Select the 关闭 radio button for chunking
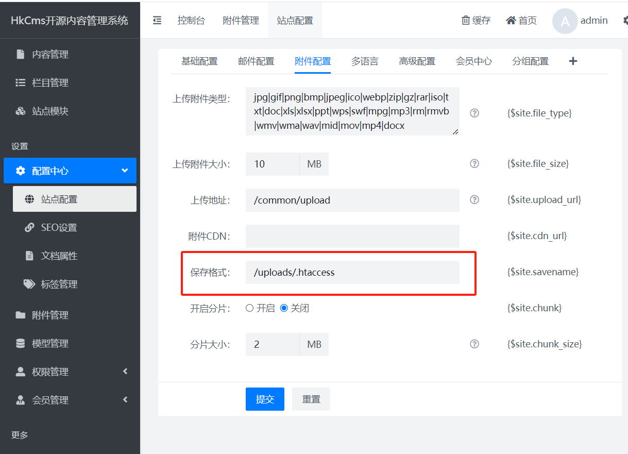The height and width of the screenshot is (454, 628). (284, 308)
